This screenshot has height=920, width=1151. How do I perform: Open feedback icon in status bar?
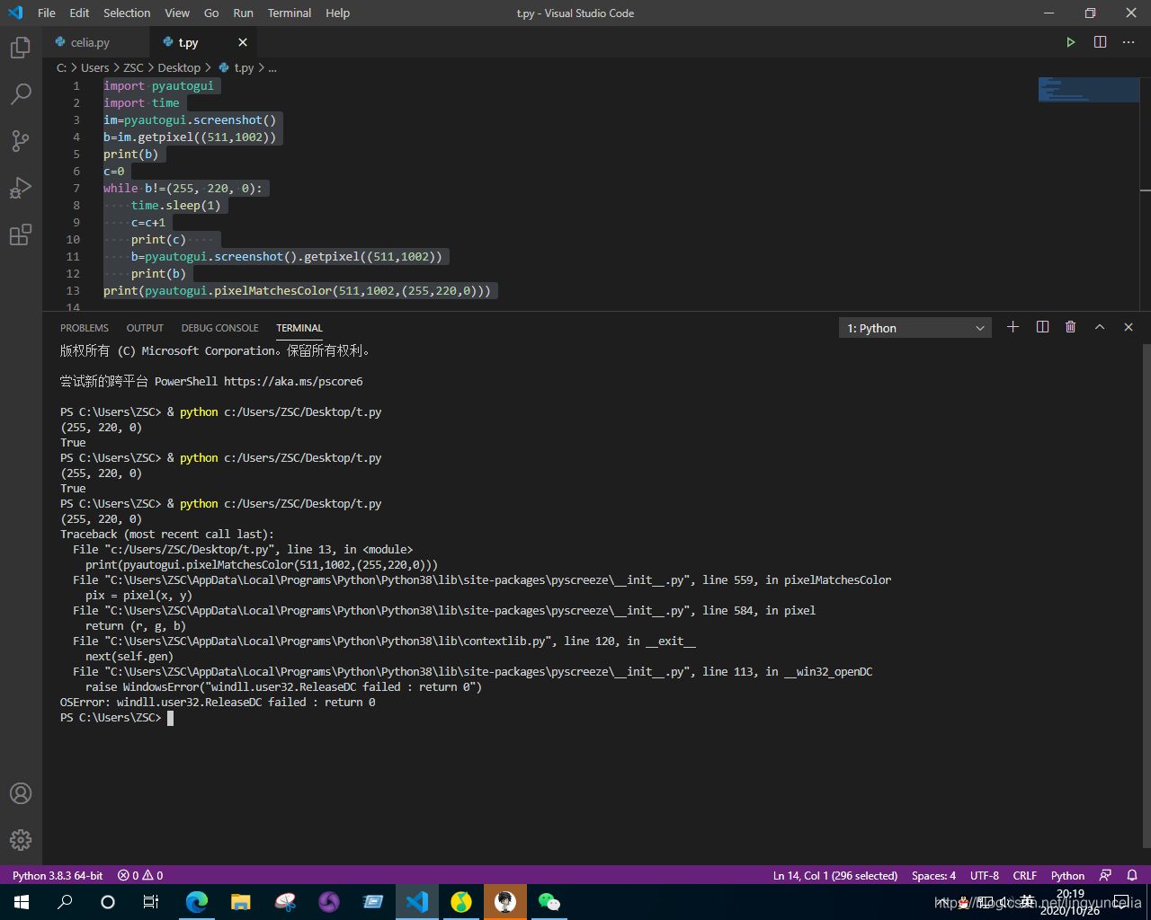tap(1105, 875)
